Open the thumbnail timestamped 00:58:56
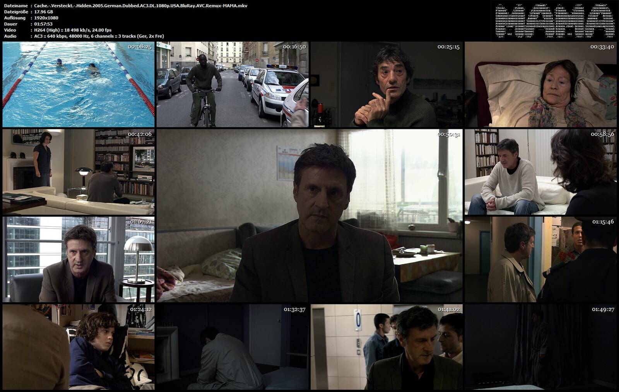 tap(540, 172)
